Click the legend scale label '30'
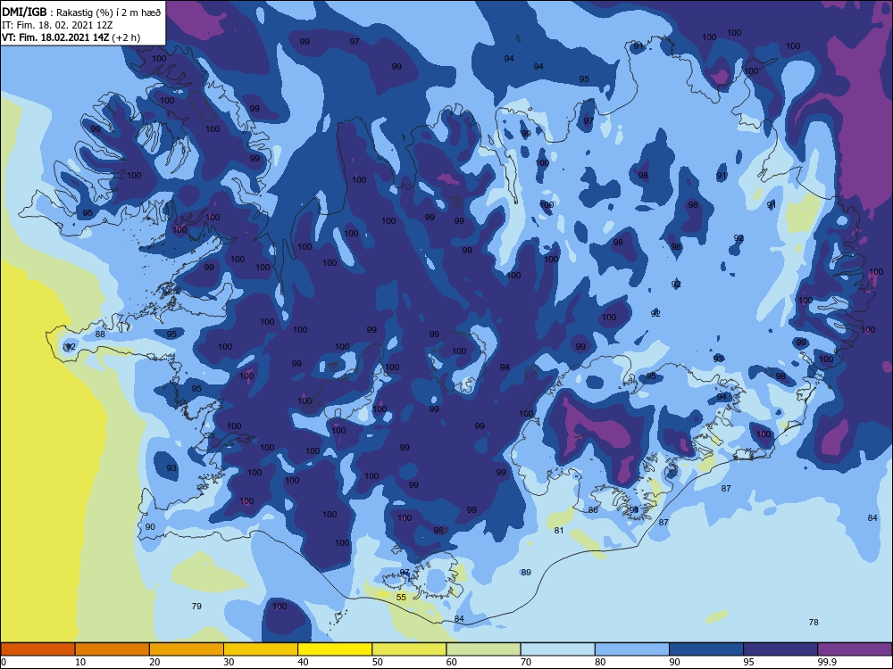This screenshot has height=669, width=893. (x=229, y=662)
